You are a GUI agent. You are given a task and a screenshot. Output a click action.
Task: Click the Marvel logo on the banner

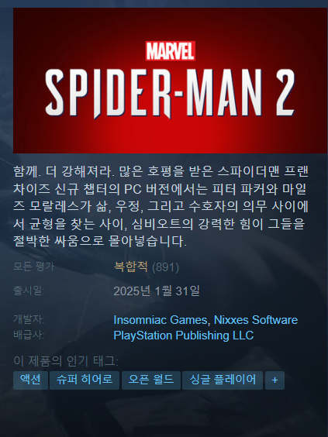[170, 51]
